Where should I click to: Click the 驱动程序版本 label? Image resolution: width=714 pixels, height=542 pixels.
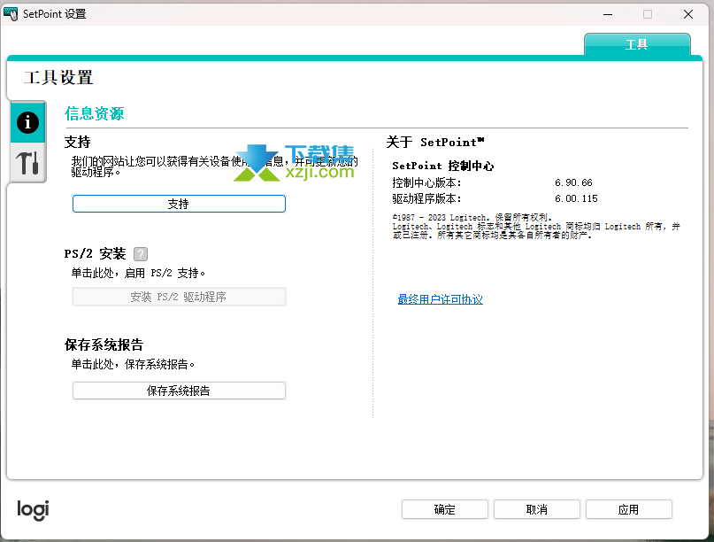tap(426, 198)
